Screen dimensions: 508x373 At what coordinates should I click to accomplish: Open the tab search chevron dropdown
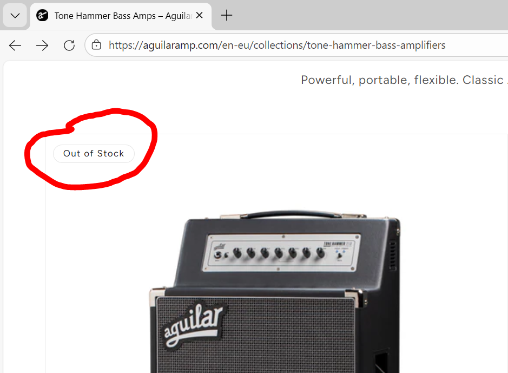[15, 16]
